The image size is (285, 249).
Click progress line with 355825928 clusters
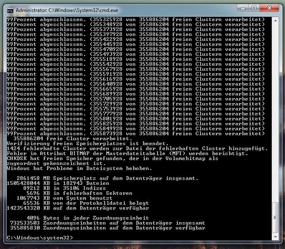click(x=136, y=124)
